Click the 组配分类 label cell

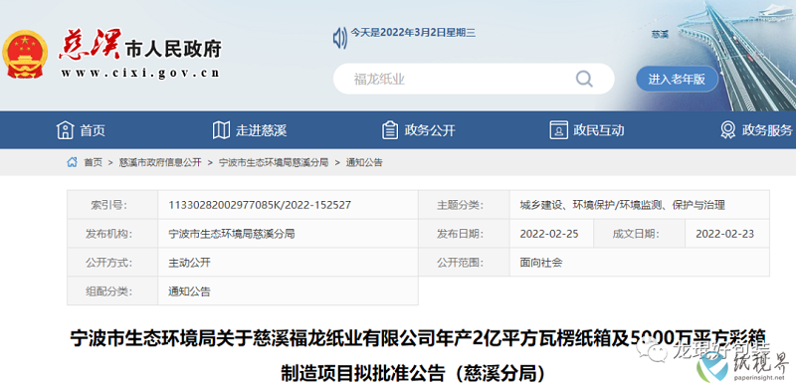(x=112, y=291)
